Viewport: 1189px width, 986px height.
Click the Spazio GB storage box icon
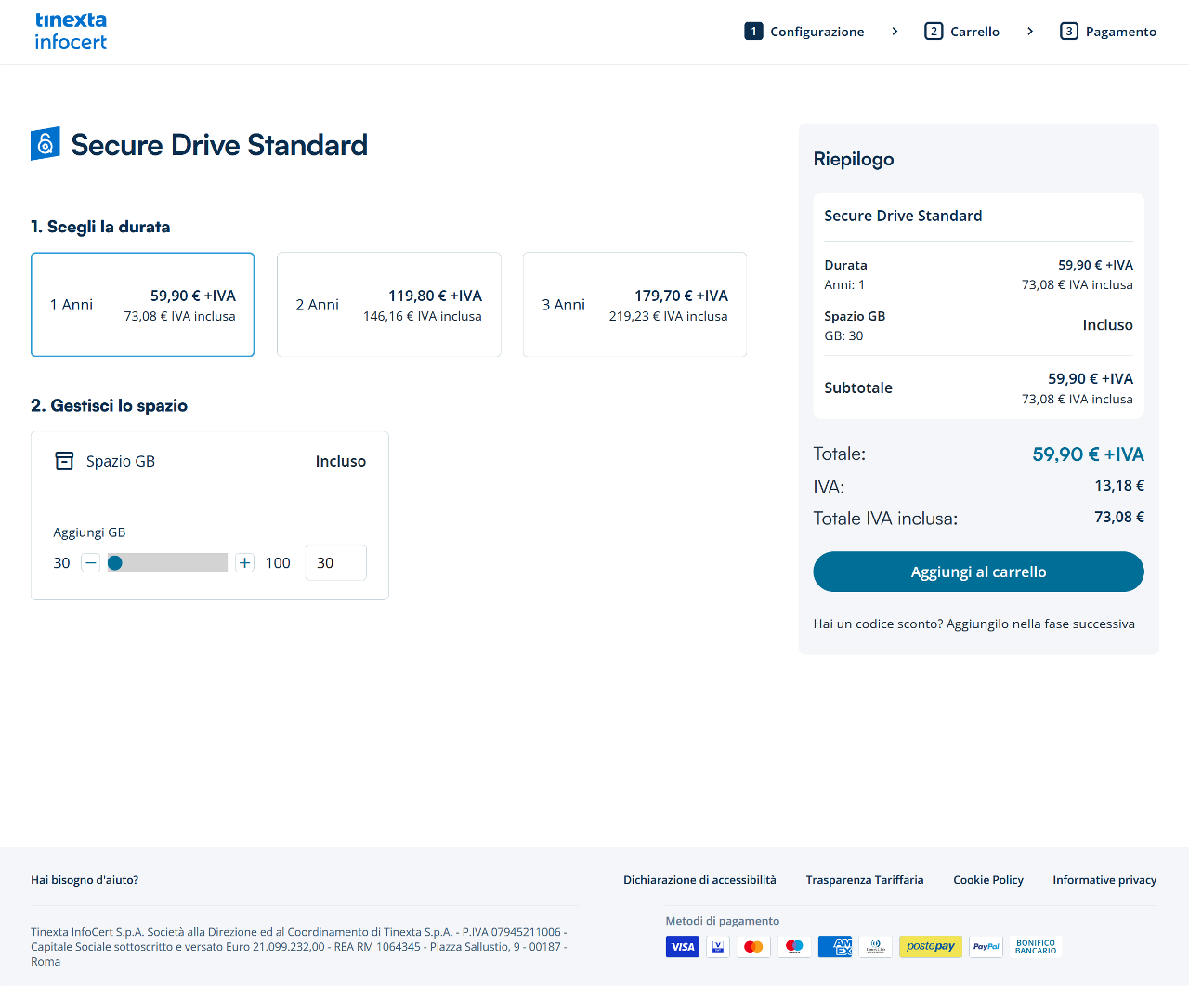click(64, 461)
